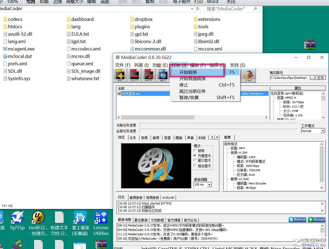Open the codecs folder in the explorer window
The width and height of the screenshot is (329, 249).
[13, 19]
